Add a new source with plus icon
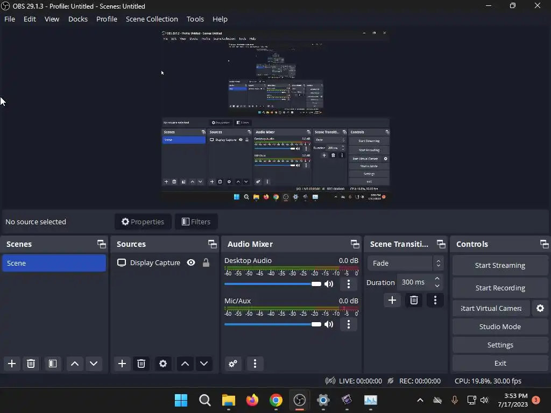The image size is (551, 413). 122,364
